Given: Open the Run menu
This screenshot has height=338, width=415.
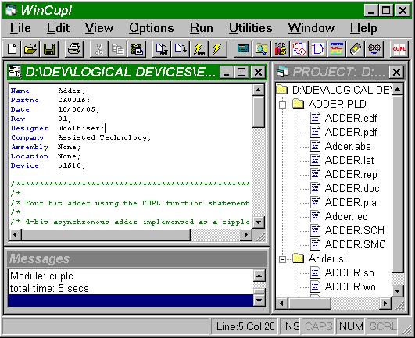Looking at the screenshot, I should 202,28.
